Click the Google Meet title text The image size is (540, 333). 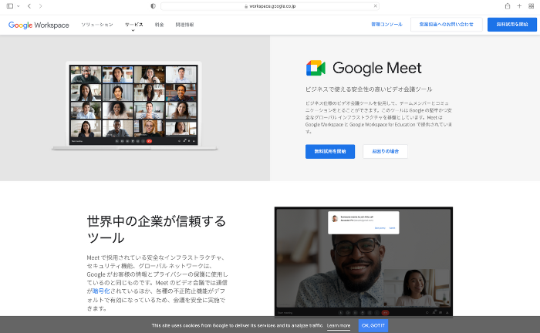click(x=376, y=68)
